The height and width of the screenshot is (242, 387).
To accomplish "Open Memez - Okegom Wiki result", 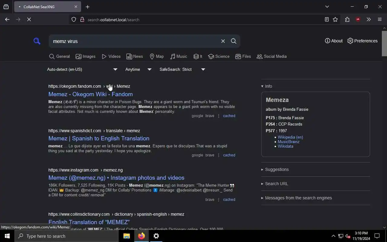I will [90, 94].
